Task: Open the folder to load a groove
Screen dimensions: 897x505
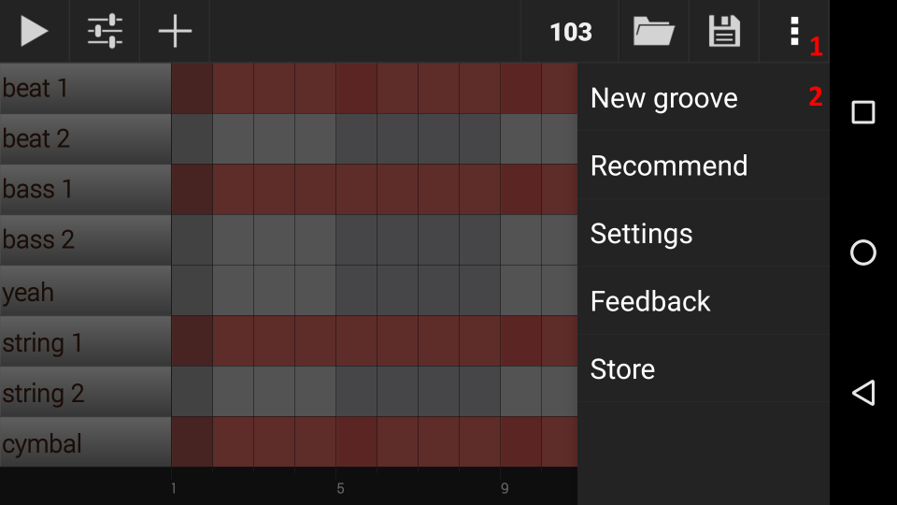Action: (x=654, y=31)
